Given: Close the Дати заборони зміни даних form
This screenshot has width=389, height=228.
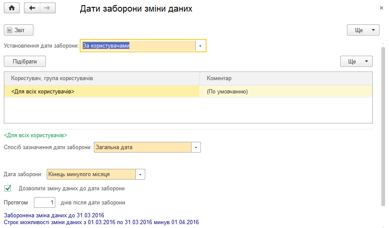Looking at the screenshot, I should tap(381, 8).
